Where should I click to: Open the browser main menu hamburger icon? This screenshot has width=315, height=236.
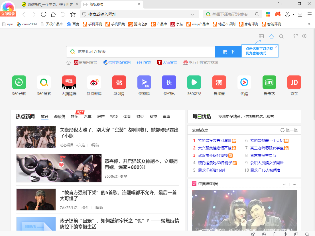pos(310,14)
